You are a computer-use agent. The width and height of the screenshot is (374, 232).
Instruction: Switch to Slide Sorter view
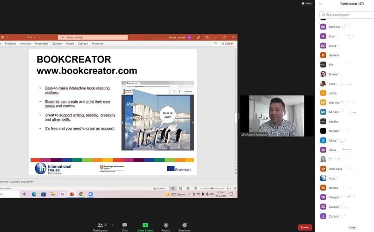180,188
